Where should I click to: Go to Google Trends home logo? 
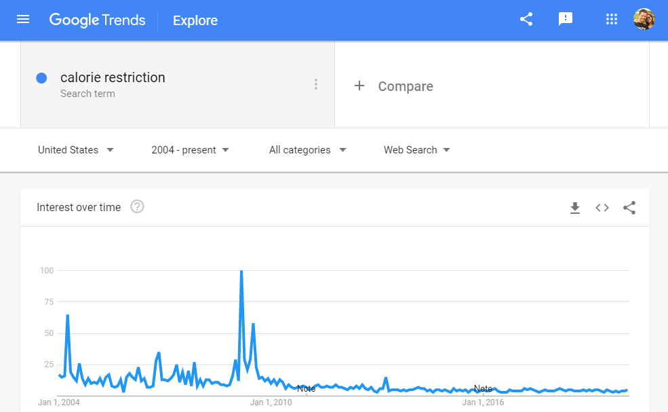(x=97, y=20)
